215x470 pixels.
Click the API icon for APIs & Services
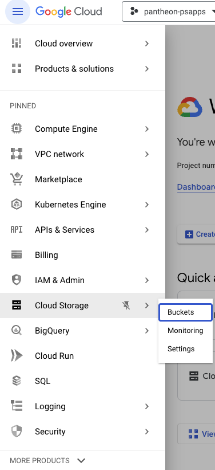coord(17,230)
